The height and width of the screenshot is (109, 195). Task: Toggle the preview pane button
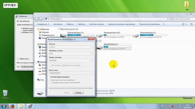coord(191,24)
